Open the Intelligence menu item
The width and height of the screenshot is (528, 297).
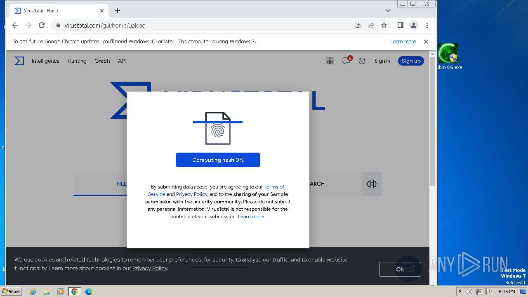45,61
